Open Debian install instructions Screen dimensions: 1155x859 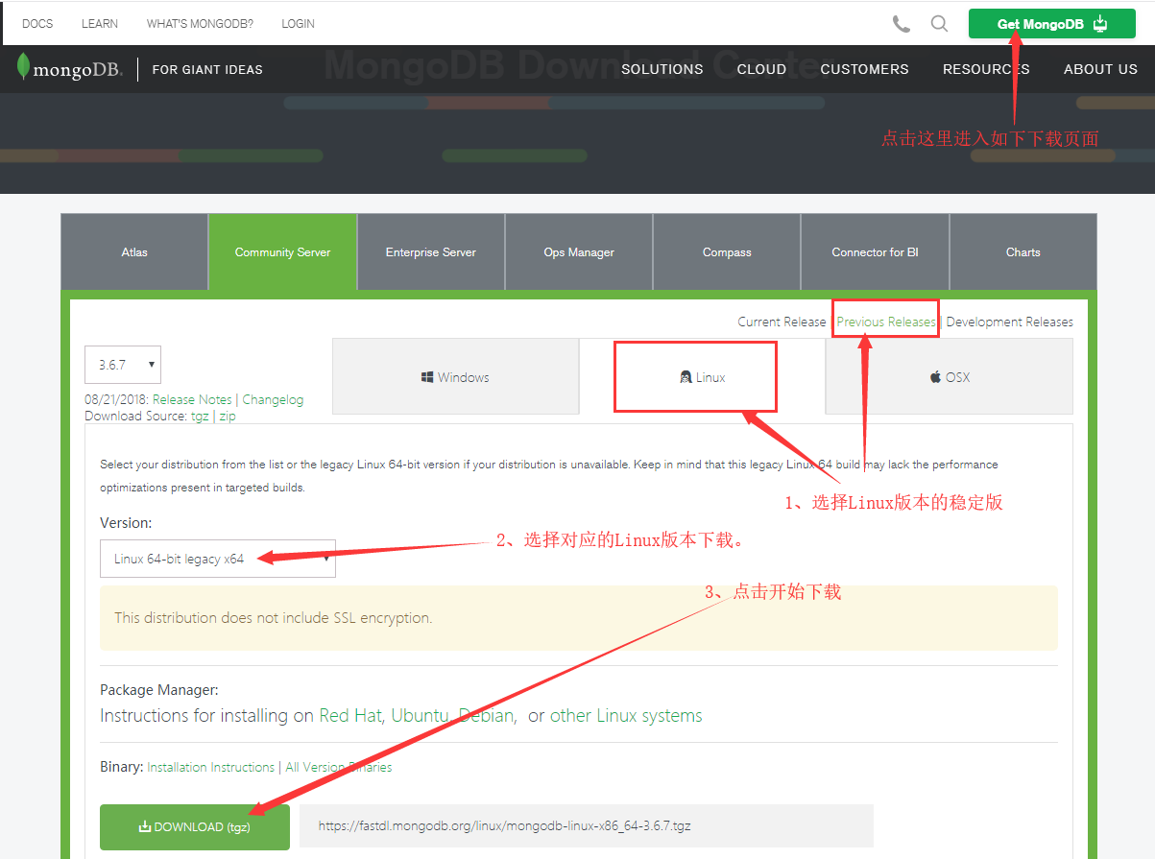pyautogui.click(x=487, y=716)
